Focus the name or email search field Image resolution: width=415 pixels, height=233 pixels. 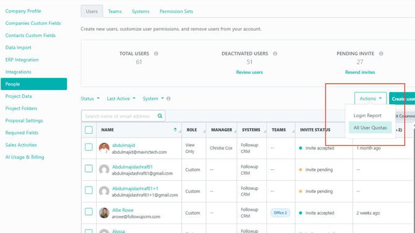(x=120, y=116)
